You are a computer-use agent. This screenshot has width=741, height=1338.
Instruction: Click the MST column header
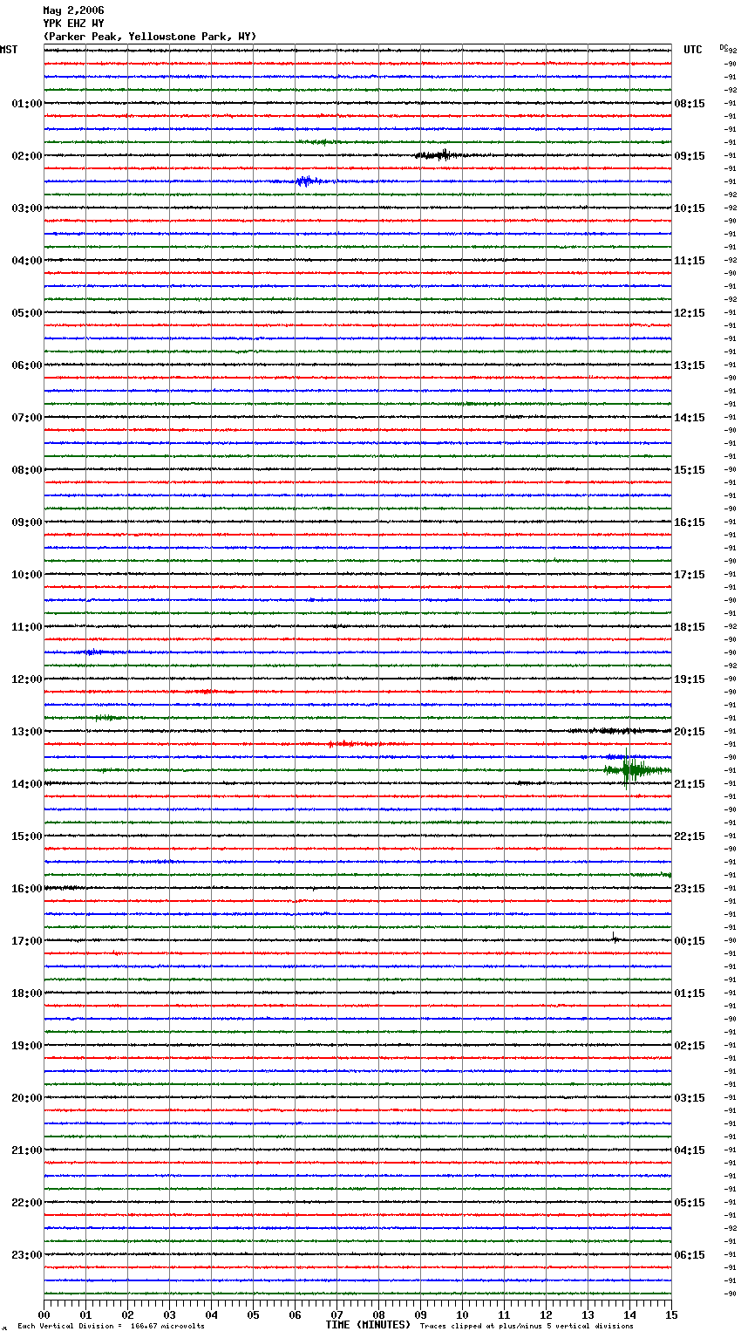pos(9,50)
